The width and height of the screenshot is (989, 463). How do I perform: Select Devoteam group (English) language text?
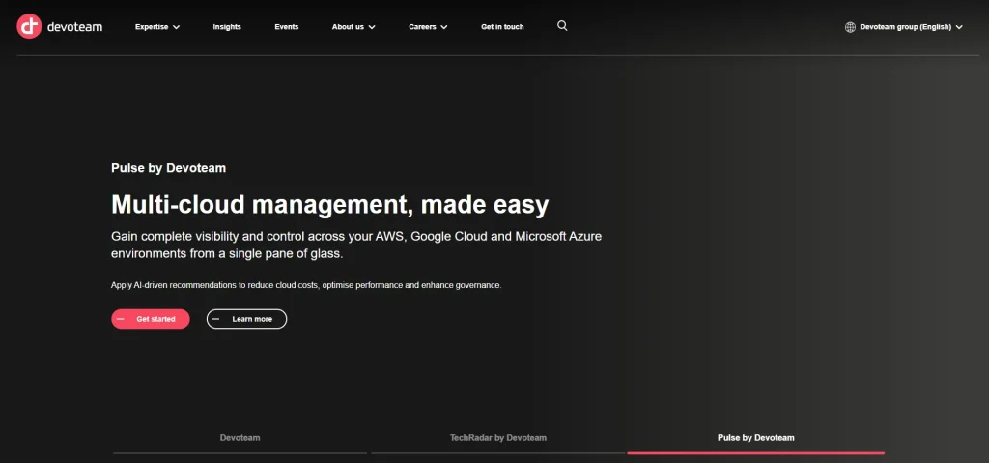point(905,27)
